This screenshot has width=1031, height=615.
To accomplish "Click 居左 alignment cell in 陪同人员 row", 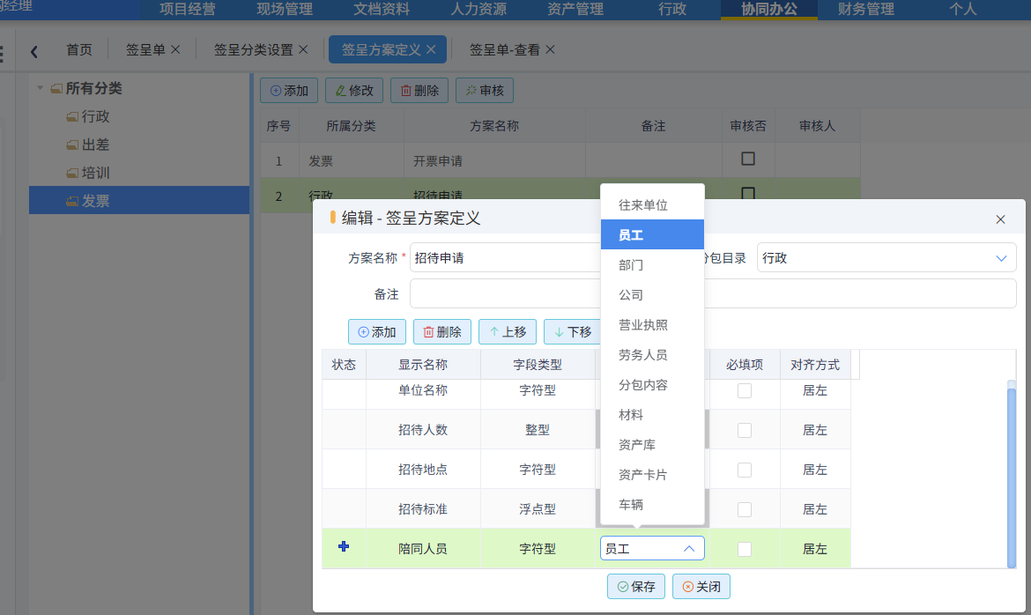I will (x=815, y=549).
